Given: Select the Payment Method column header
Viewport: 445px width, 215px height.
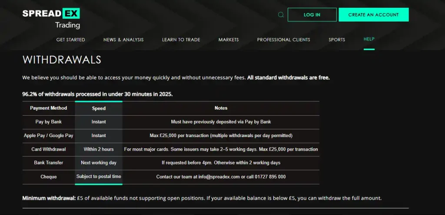Looking at the screenshot, I should [x=49, y=108].
